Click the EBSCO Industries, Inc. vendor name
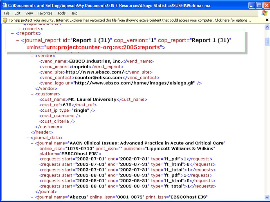 pyautogui.click(x=95, y=61)
